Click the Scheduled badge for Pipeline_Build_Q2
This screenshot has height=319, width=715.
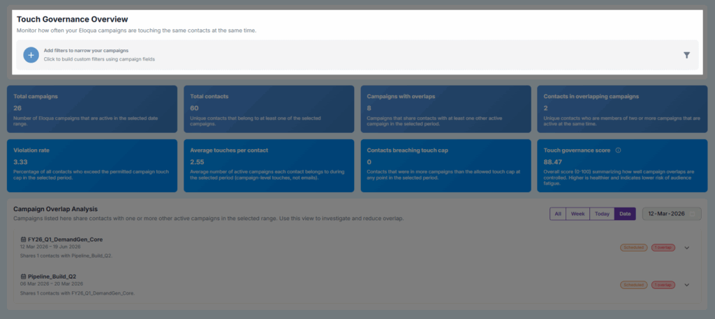click(x=633, y=284)
